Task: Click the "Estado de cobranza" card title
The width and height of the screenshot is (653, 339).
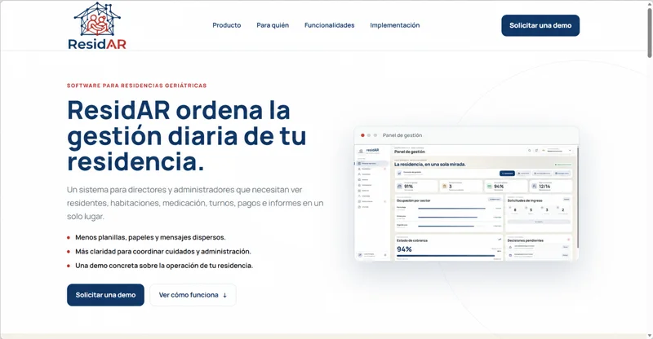Action: click(412, 240)
